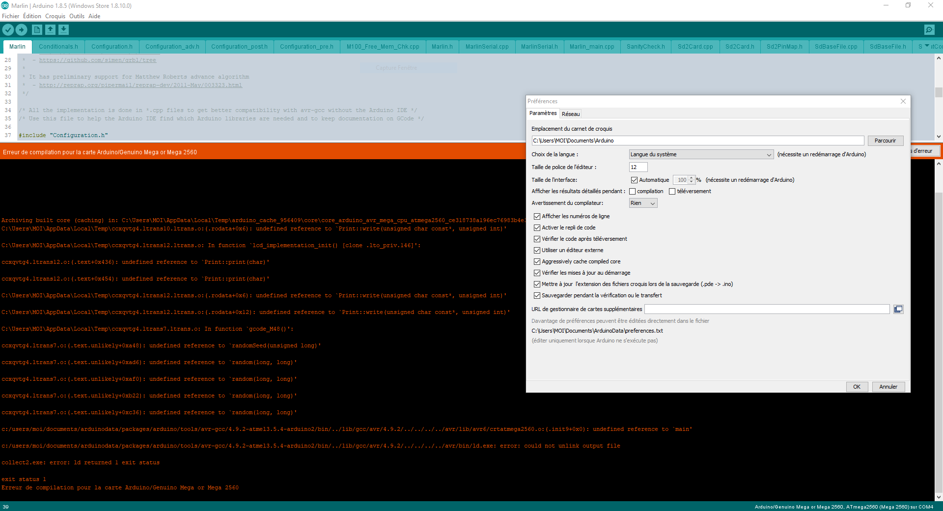Toggle Aggressively cache compiled core
This screenshot has width=943, height=511.
(x=537, y=262)
